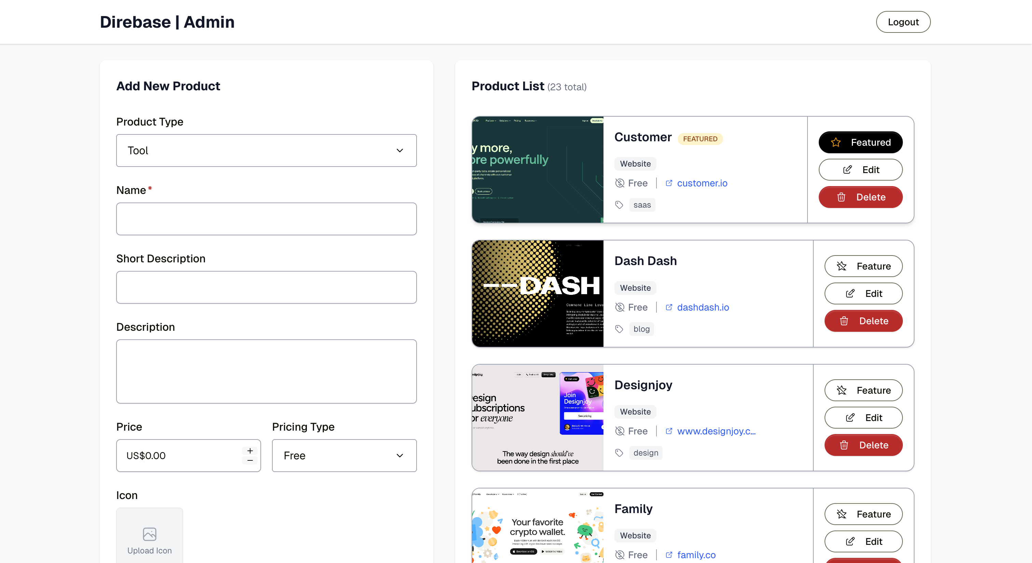The width and height of the screenshot is (1032, 563).
Task: Open the Product Type dropdown showing Tool
Action: point(267,150)
